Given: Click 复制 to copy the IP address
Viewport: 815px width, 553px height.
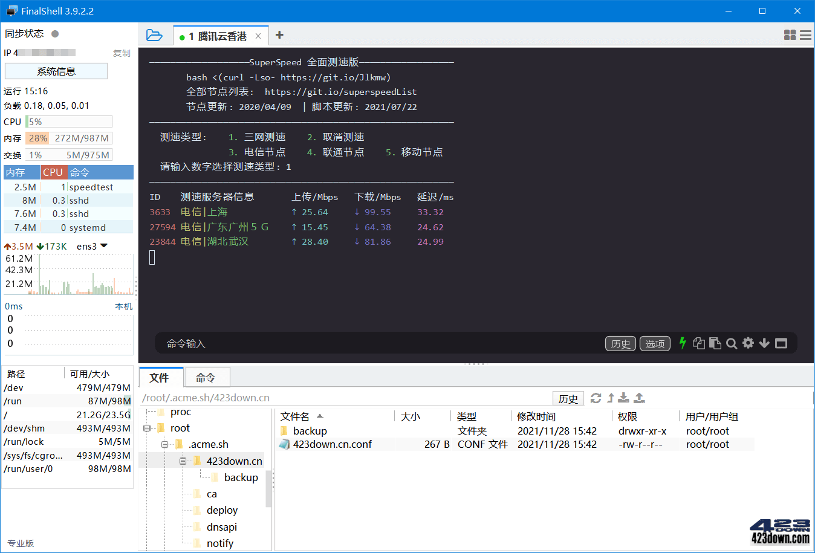Looking at the screenshot, I should tap(121, 53).
